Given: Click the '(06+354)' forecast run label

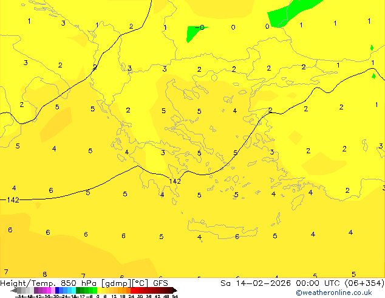Looking at the screenshot, I should pyautogui.click(x=364, y=283).
